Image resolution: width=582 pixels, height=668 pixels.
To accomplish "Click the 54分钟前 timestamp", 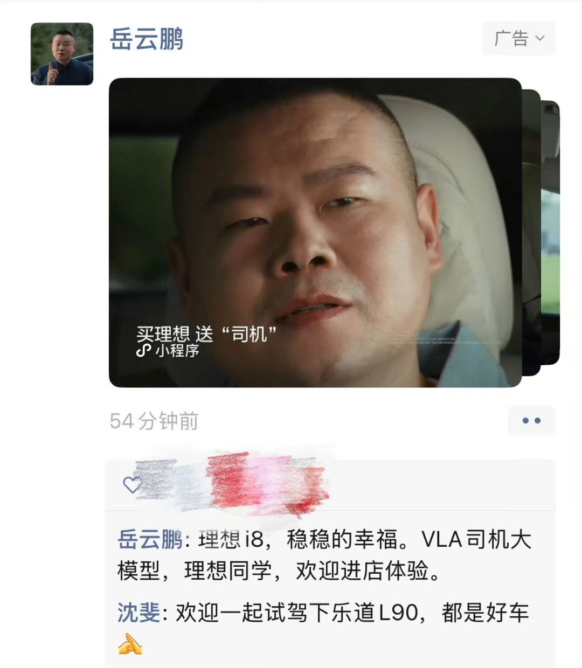I will (154, 421).
